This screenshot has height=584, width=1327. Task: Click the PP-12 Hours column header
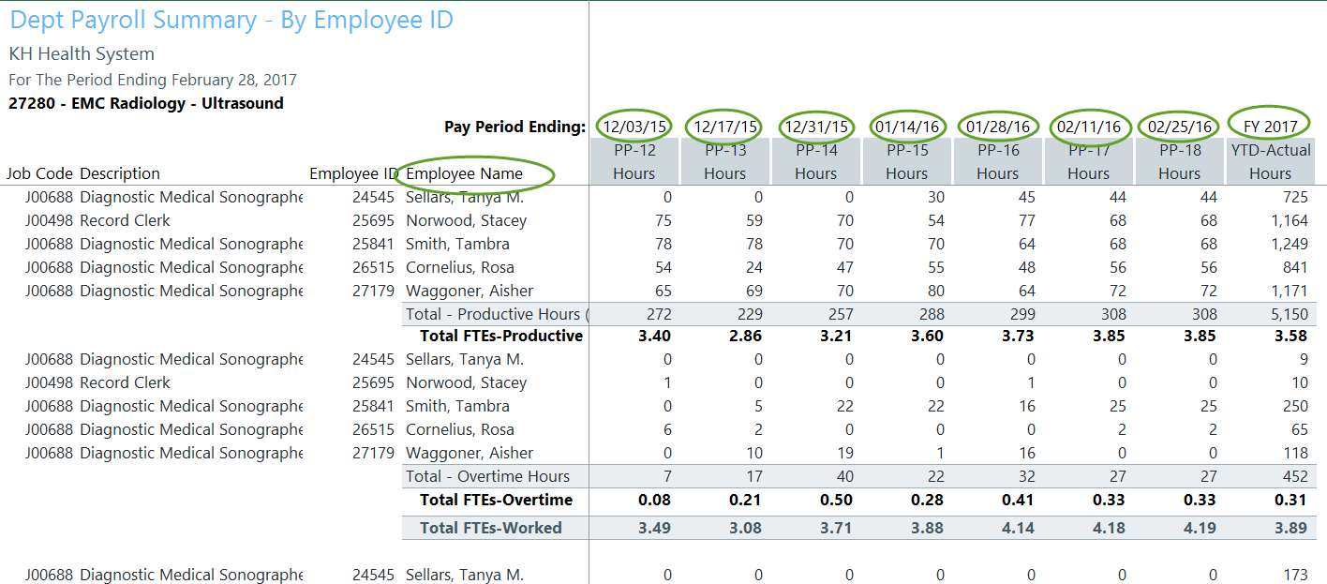coord(634,161)
